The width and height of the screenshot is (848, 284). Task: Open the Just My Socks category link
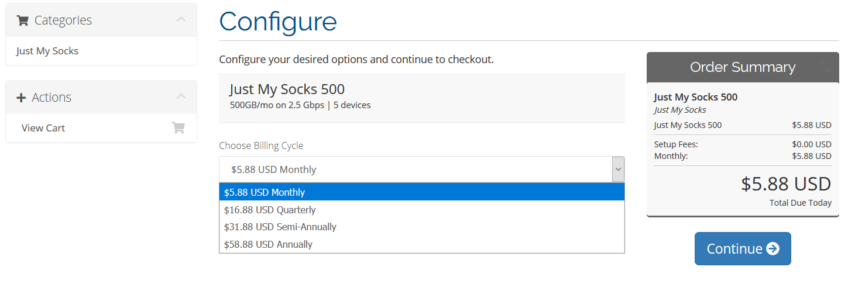(x=47, y=51)
